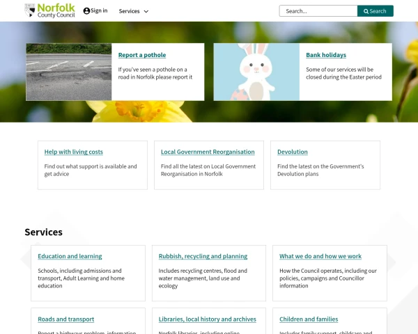Click the Sign in account icon
418x334 pixels.
pyautogui.click(x=86, y=11)
